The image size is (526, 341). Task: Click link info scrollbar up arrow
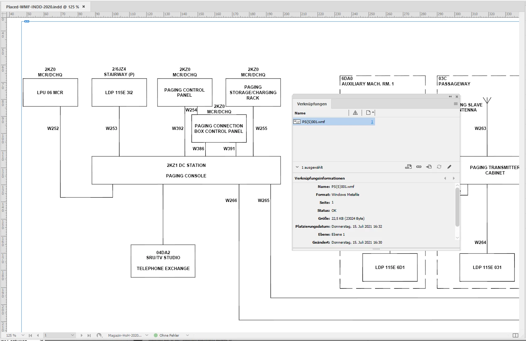tap(457, 185)
